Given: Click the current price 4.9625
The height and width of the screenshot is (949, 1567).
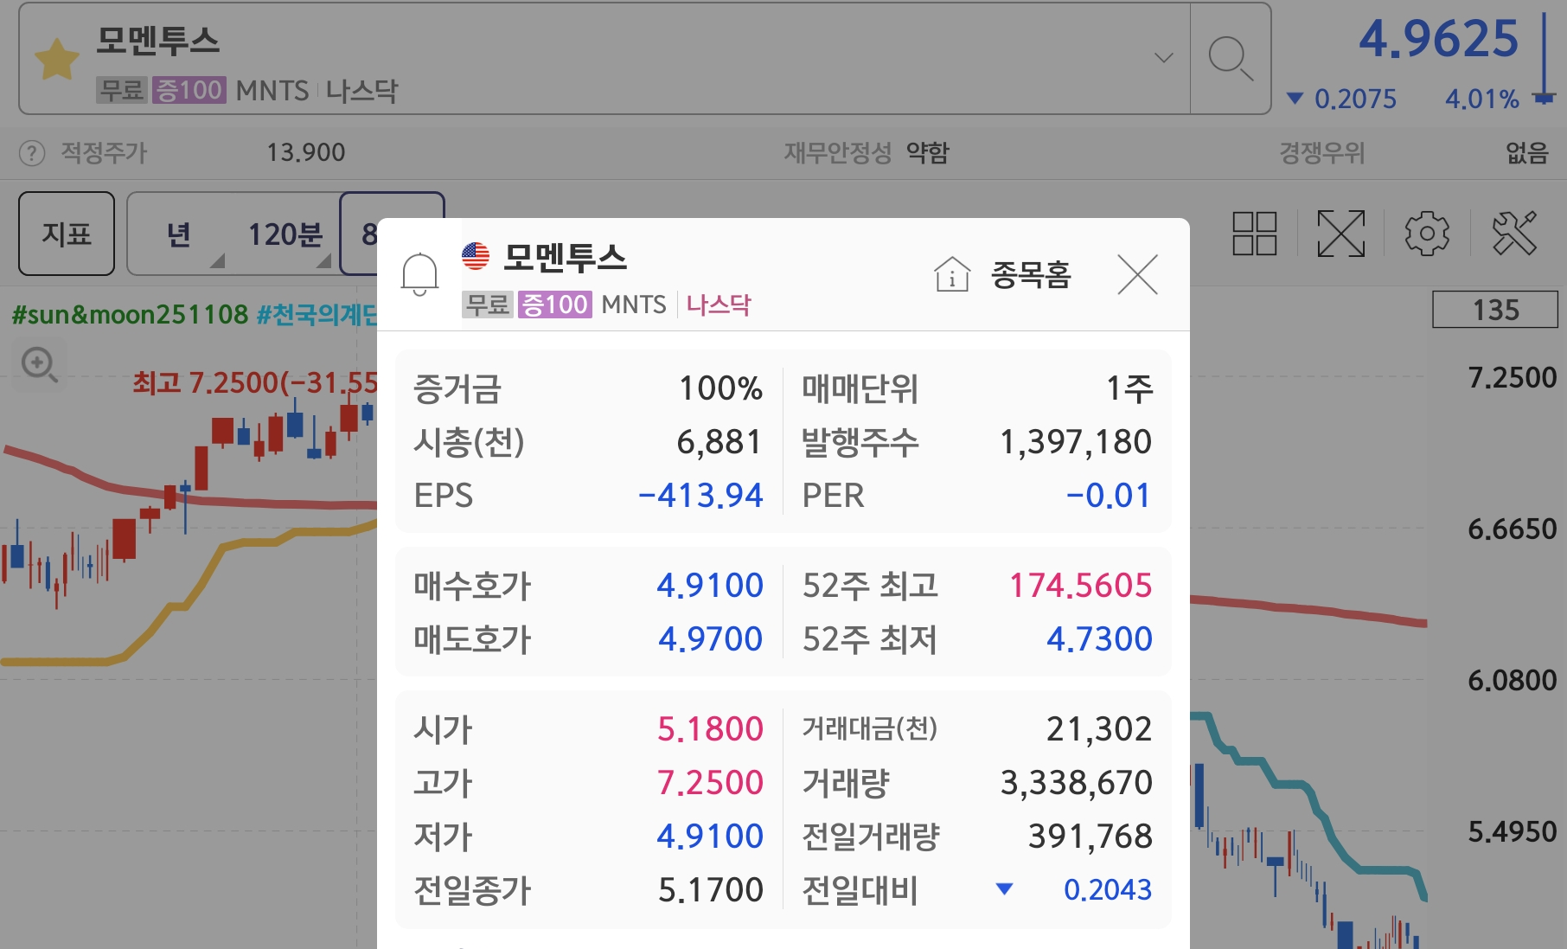Looking at the screenshot, I should (x=1438, y=39).
